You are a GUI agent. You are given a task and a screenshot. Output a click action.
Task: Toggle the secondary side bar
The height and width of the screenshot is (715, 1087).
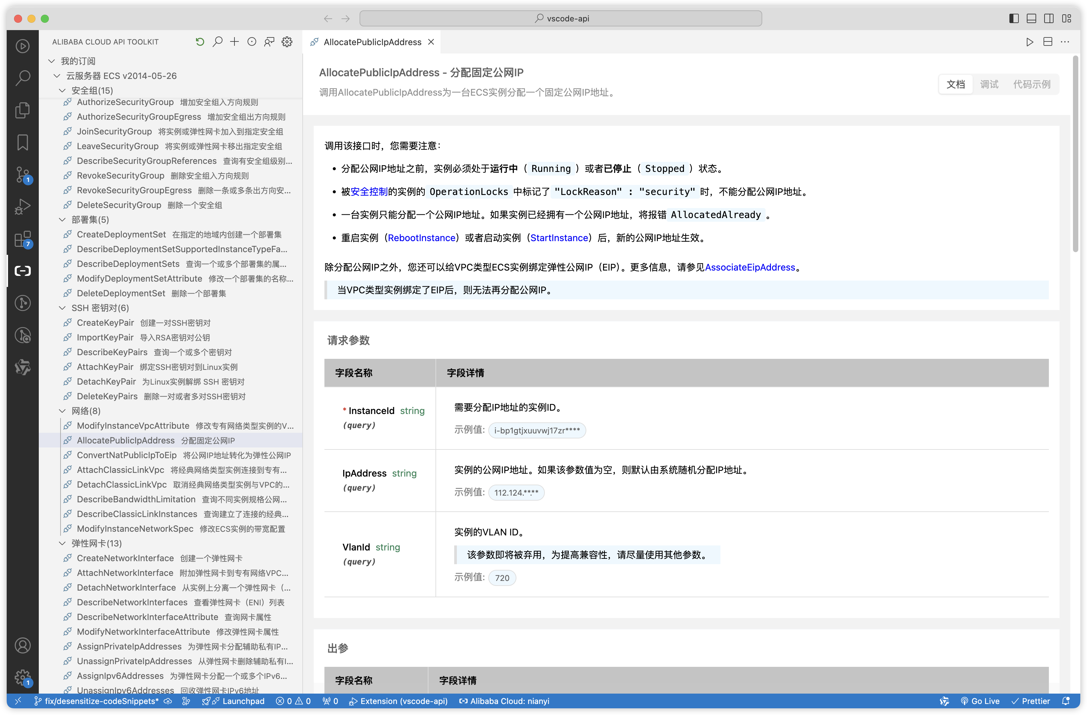(1049, 18)
